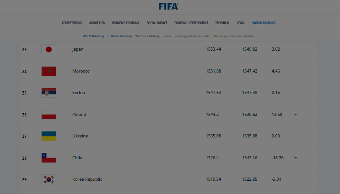The image size is (340, 194).
Task: Go to Women's Ranking sub-navigation link
Action: pyautogui.click(x=147, y=36)
